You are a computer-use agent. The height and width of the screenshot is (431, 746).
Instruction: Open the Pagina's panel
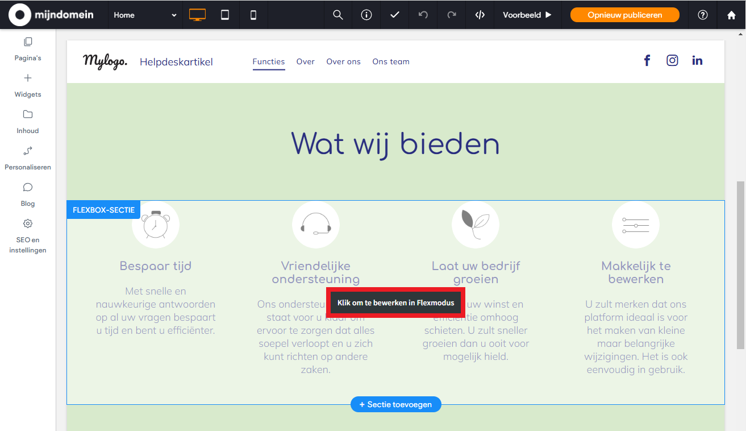(x=27, y=48)
